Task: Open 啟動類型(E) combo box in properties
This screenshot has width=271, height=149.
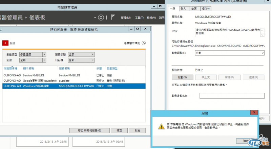Action: pos(230,53)
